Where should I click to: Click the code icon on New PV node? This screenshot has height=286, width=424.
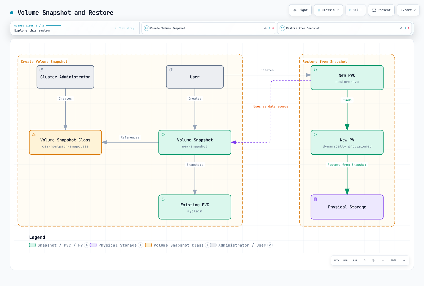click(315, 135)
